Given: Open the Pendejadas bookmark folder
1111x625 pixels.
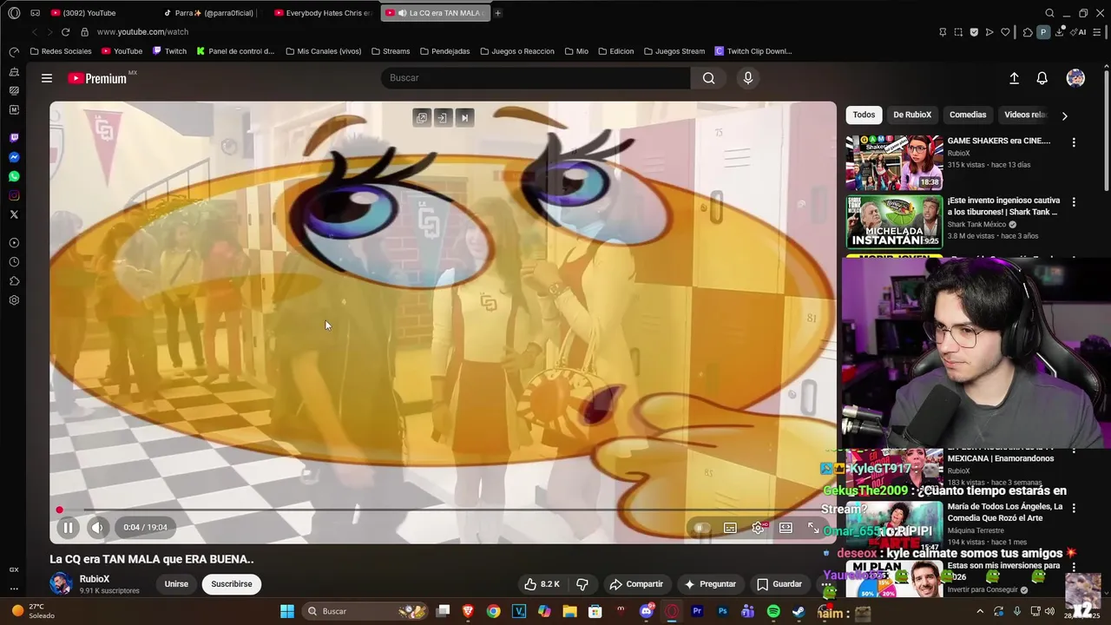Looking at the screenshot, I should [444, 51].
